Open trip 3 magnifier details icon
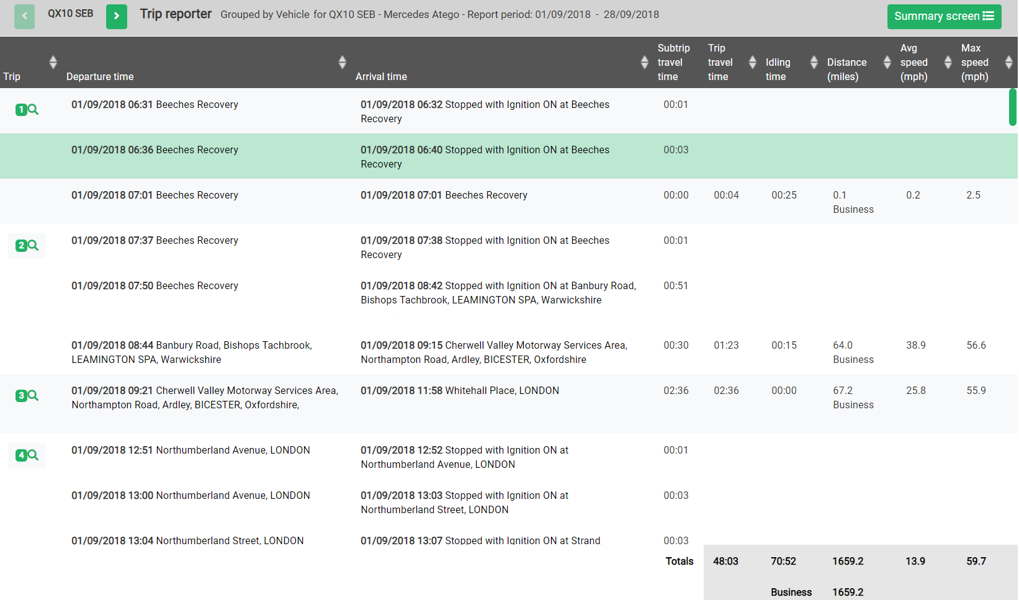 coord(27,396)
